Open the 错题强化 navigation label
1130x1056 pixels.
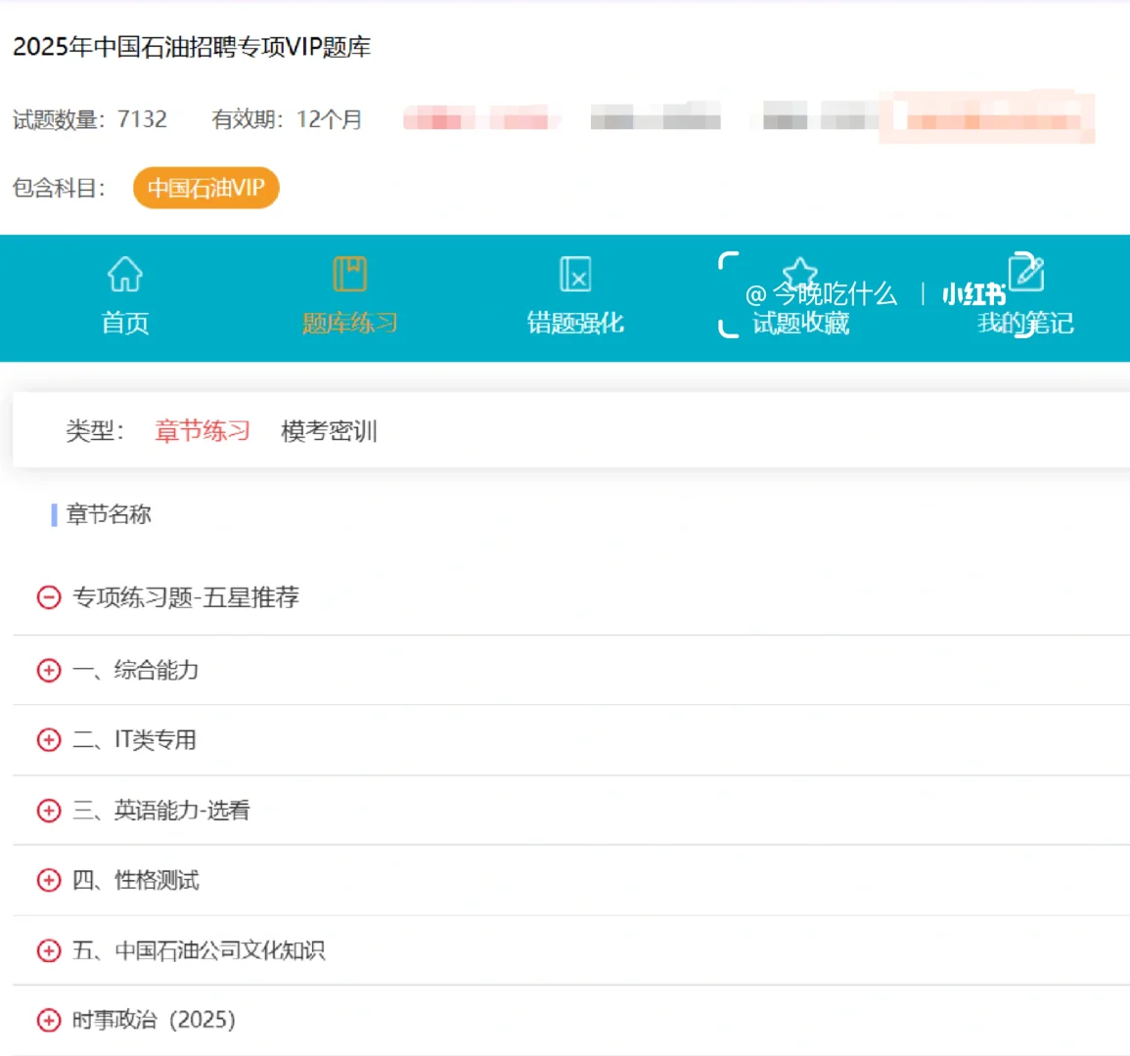(575, 323)
